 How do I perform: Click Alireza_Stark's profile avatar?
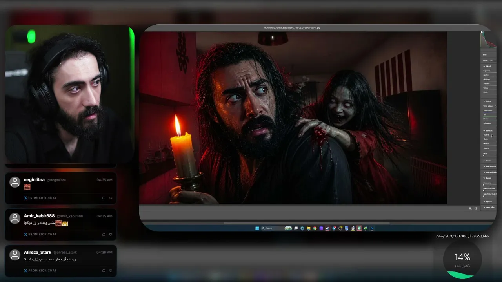point(15,255)
